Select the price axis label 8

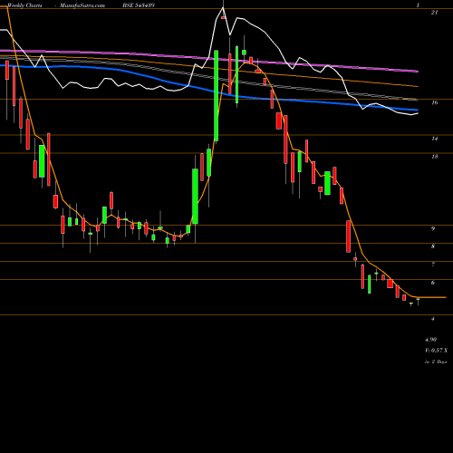click(x=433, y=246)
